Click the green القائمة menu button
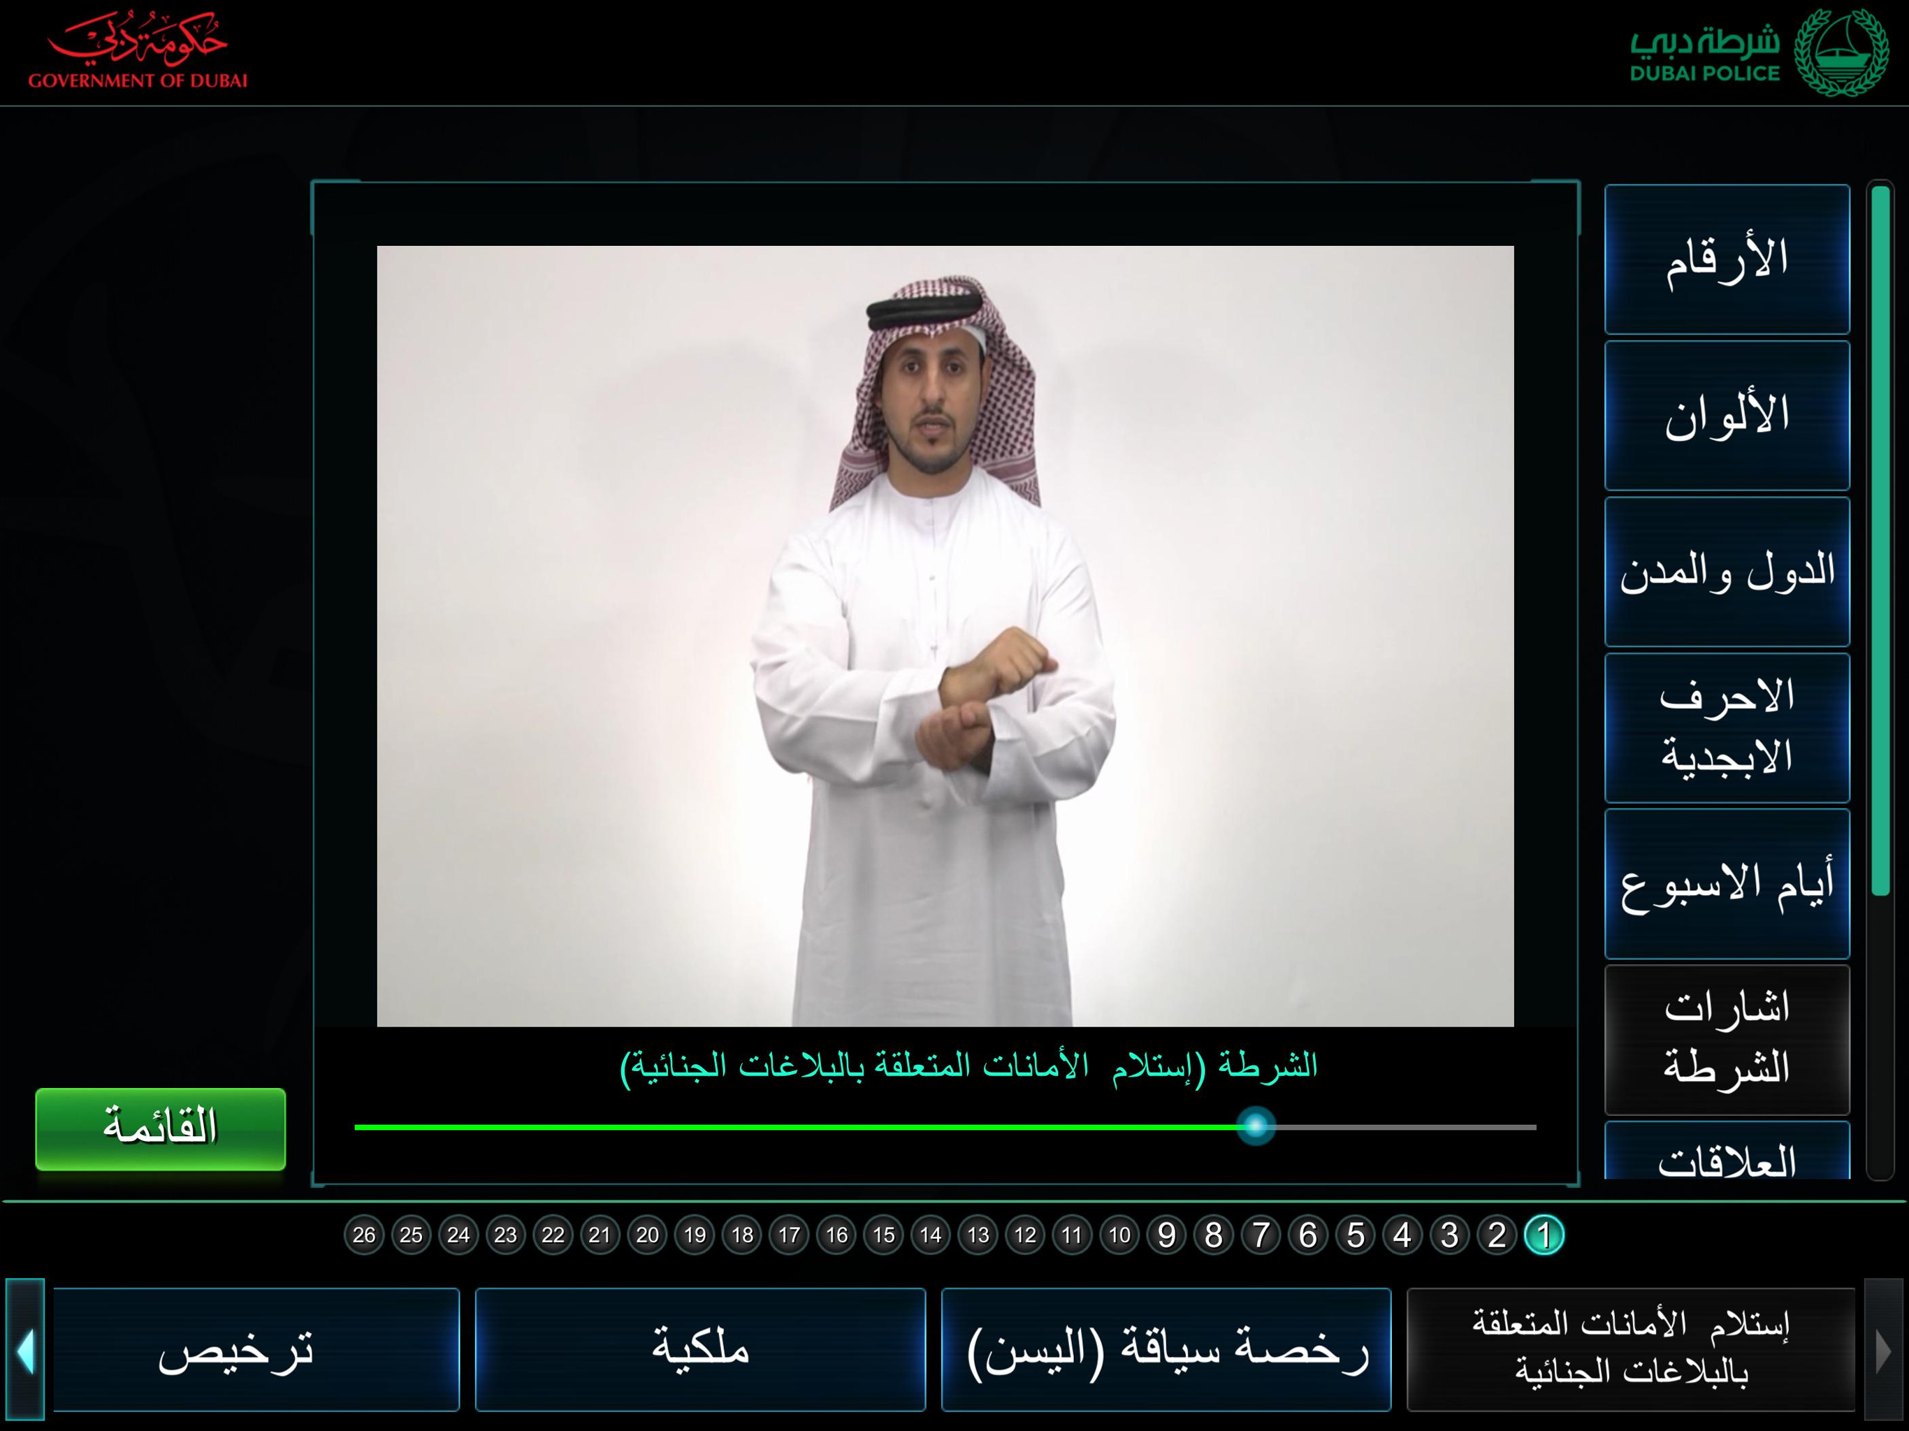The width and height of the screenshot is (1909, 1431). point(161,1129)
